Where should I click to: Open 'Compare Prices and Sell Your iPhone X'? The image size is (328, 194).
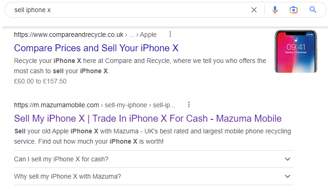[96, 48]
